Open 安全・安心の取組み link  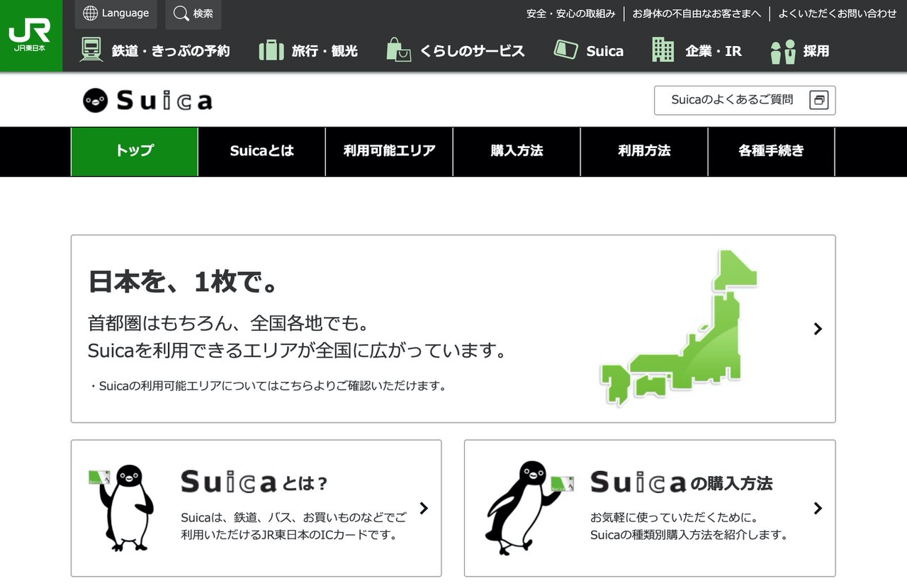(570, 13)
